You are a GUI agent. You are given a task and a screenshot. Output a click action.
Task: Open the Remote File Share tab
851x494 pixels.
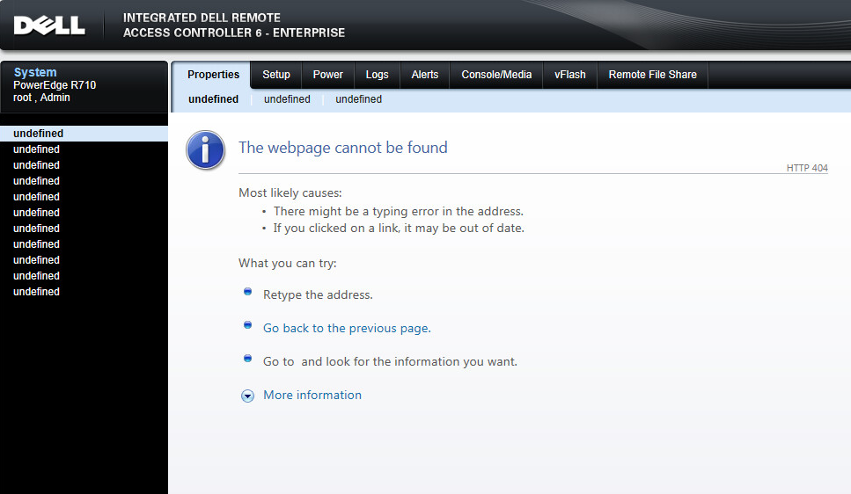coord(652,75)
